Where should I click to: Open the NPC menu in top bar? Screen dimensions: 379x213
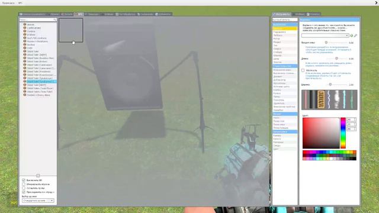[20, 3]
